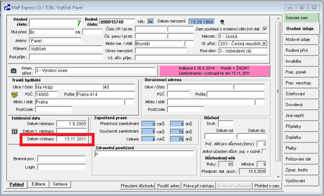Click the scrollbar down arrow
The height and width of the screenshot is (196, 324).
(x=278, y=177)
